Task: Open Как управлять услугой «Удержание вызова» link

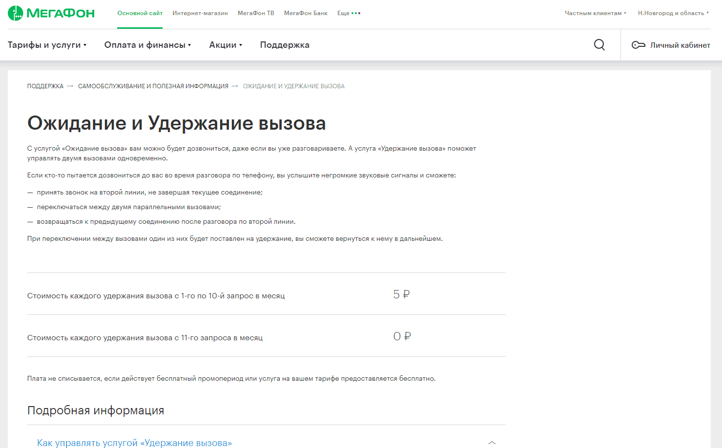Action: [134, 443]
